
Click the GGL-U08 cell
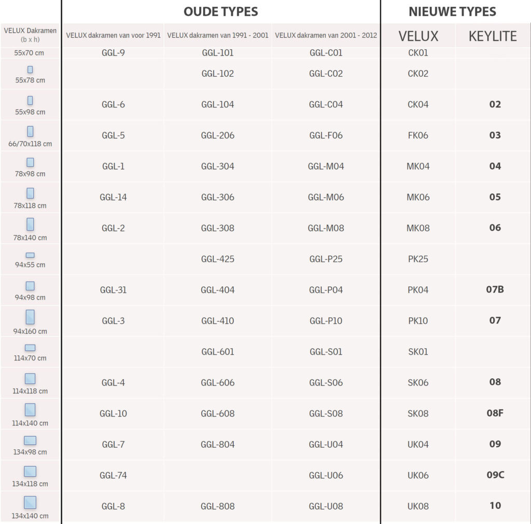[x=326, y=506]
